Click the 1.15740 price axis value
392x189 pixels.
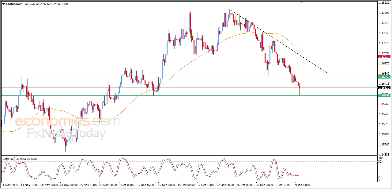(x=384, y=114)
